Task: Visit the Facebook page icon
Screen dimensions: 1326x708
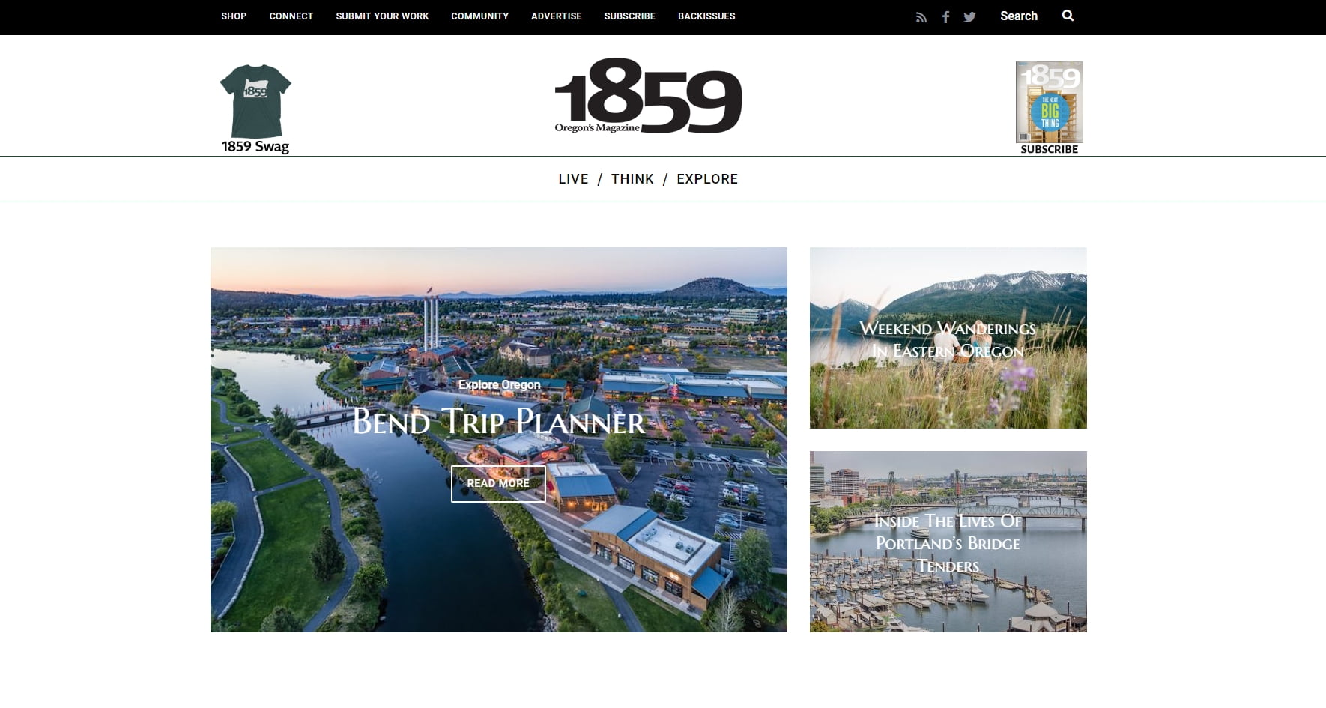Action: tap(946, 17)
